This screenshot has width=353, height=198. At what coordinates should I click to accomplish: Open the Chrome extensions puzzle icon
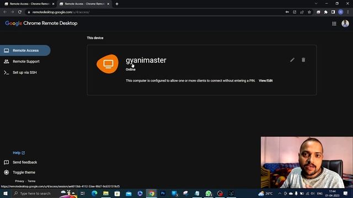[326, 12]
